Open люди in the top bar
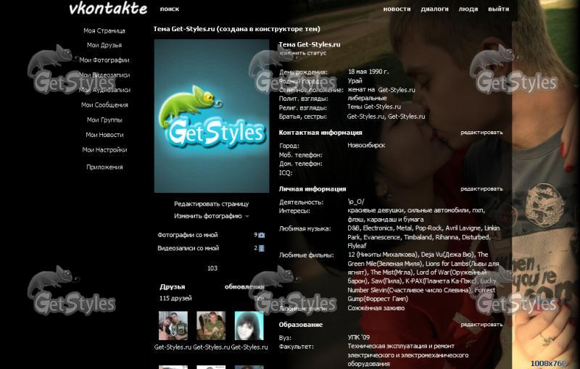Viewport: 580px width, 369px height. tap(468, 9)
